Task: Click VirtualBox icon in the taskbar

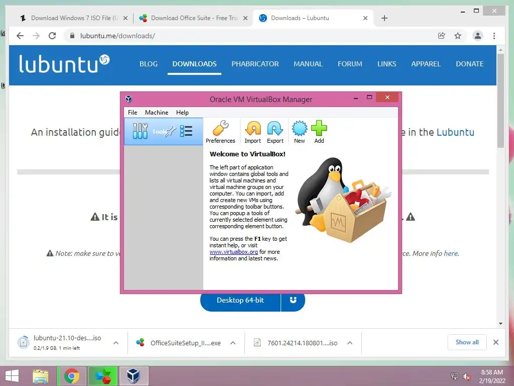Action: click(x=134, y=376)
